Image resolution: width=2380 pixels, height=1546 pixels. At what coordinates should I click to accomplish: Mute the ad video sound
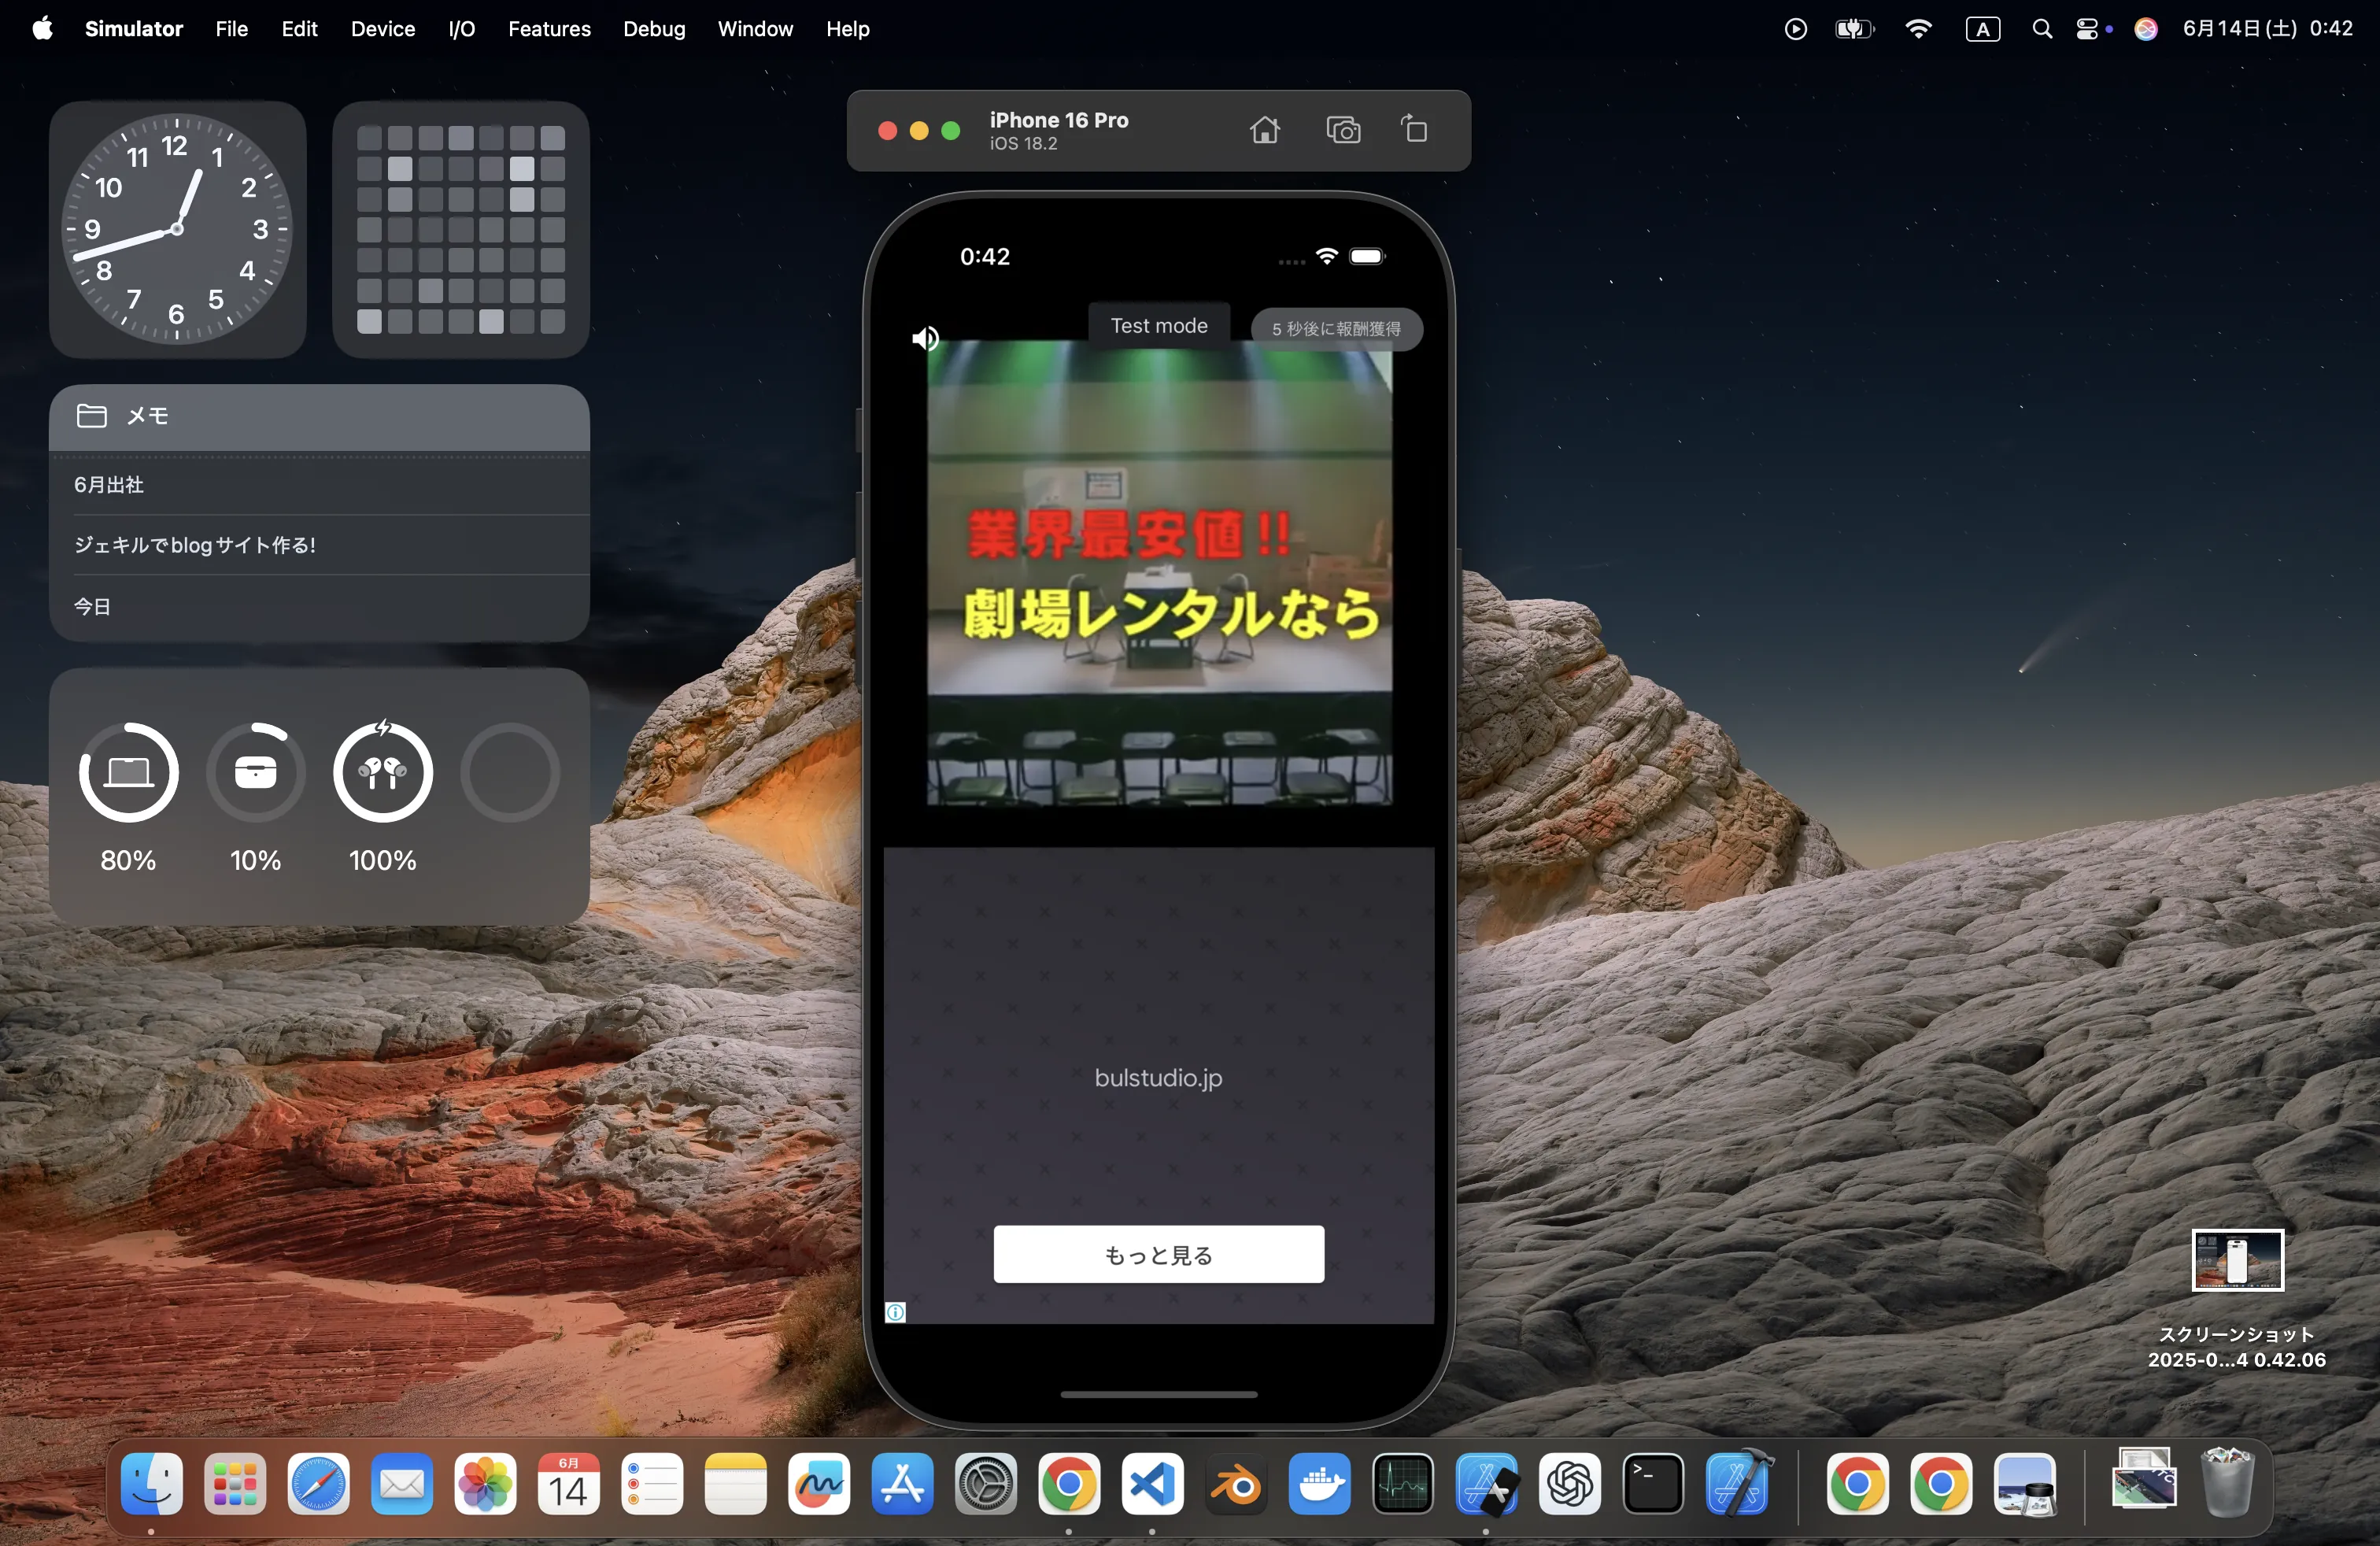(925, 339)
